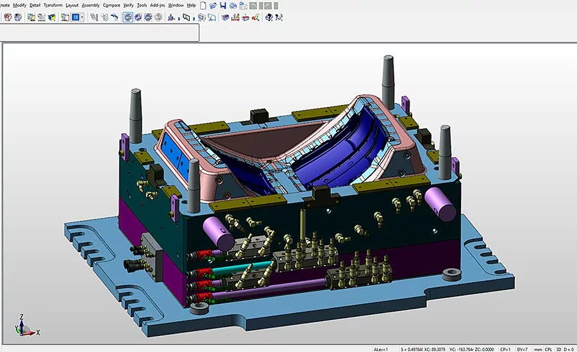Click the D = 0 depth status entry

[569, 349]
